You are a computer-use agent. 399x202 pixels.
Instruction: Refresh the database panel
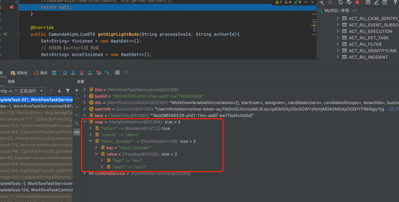341,3
